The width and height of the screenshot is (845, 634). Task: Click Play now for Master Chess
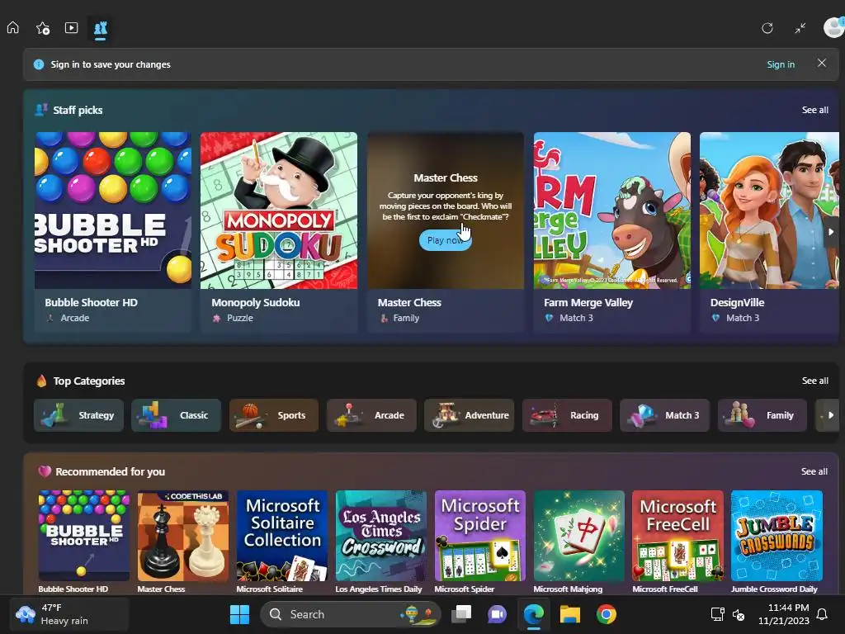click(x=445, y=240)
